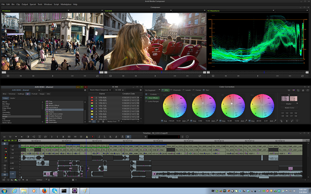Toggle the HSL group enable button
The image size is (311, 194).
(x=162, y=90)
